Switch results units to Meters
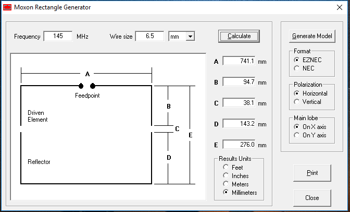Image resolution: width=350 pixels, height=212 pixels. coord(226,184)
